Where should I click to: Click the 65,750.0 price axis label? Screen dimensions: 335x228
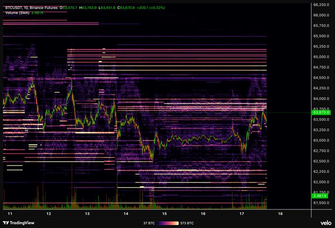pyautogui.click(x=321, y=26)
